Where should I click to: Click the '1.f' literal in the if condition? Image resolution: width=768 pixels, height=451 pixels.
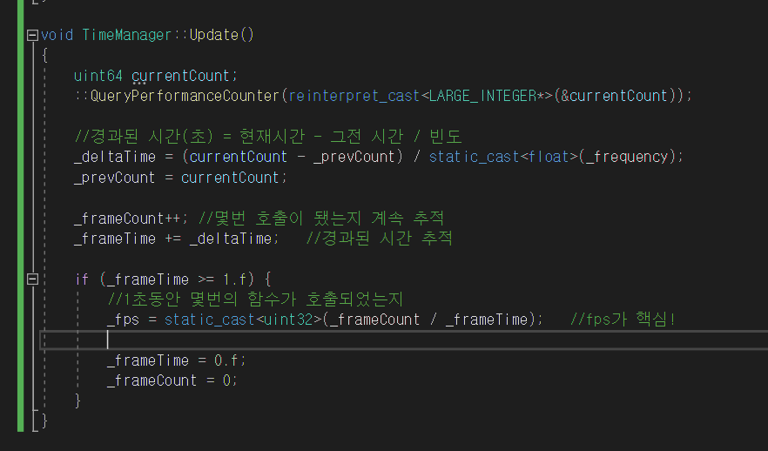(234, 279)
